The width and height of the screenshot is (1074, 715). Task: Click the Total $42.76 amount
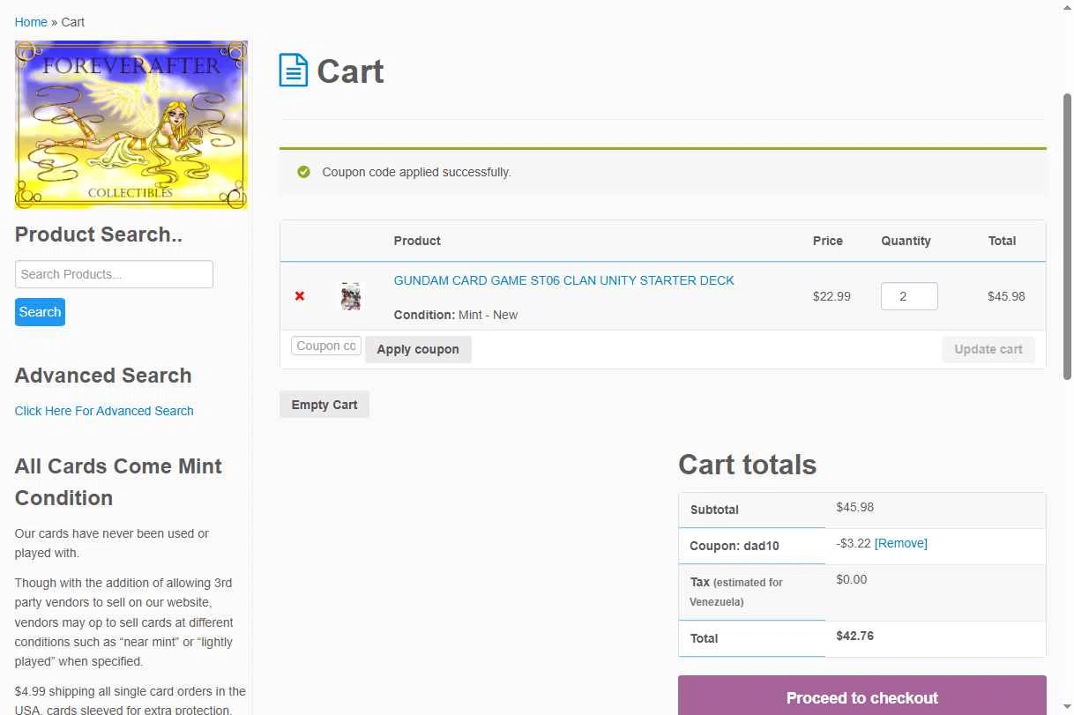pos(855,636)
